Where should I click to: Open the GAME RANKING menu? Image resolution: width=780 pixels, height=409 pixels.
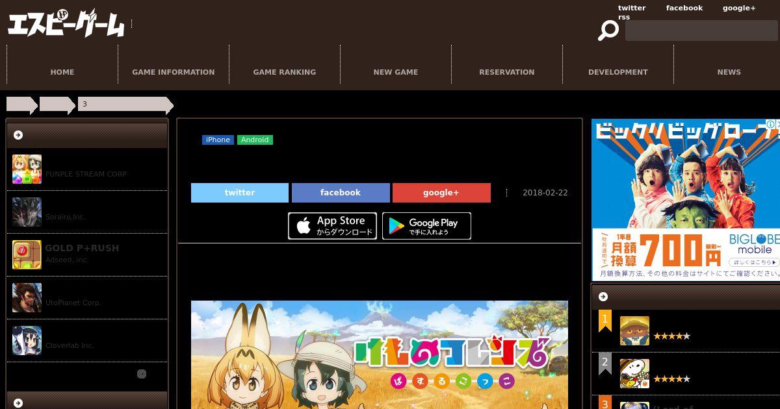[285, 72]
